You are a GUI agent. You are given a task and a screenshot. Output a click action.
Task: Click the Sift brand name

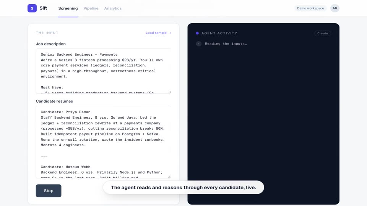pos(43,8)
